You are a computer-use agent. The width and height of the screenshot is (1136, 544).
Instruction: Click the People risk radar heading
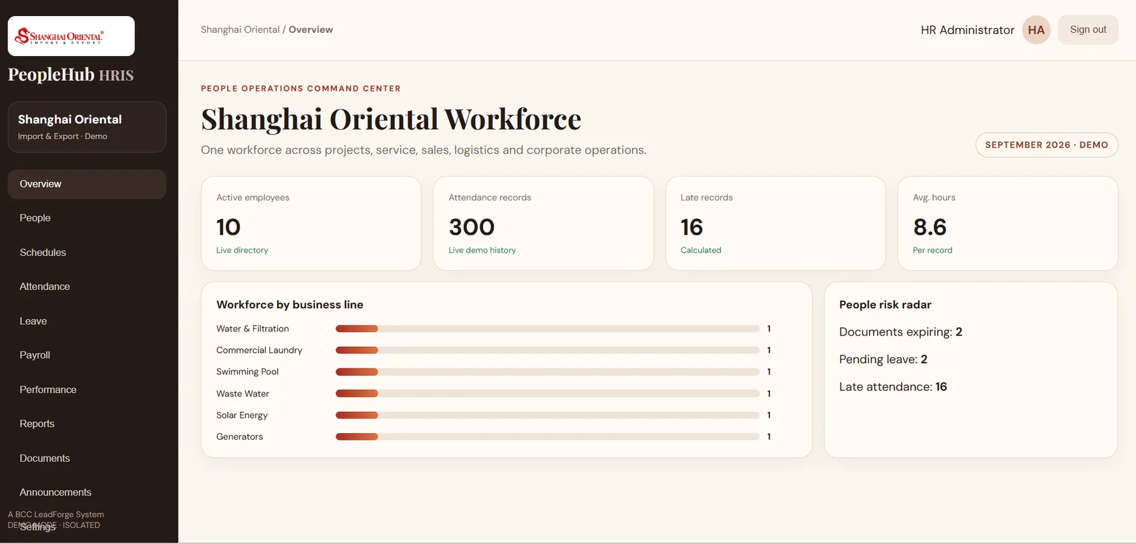click(885, 305)
